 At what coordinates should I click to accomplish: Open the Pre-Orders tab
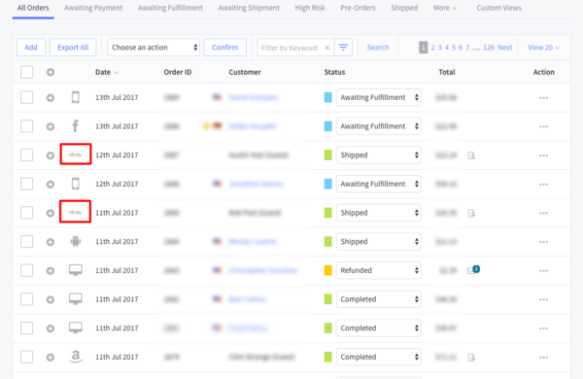[x=358, y=8]
